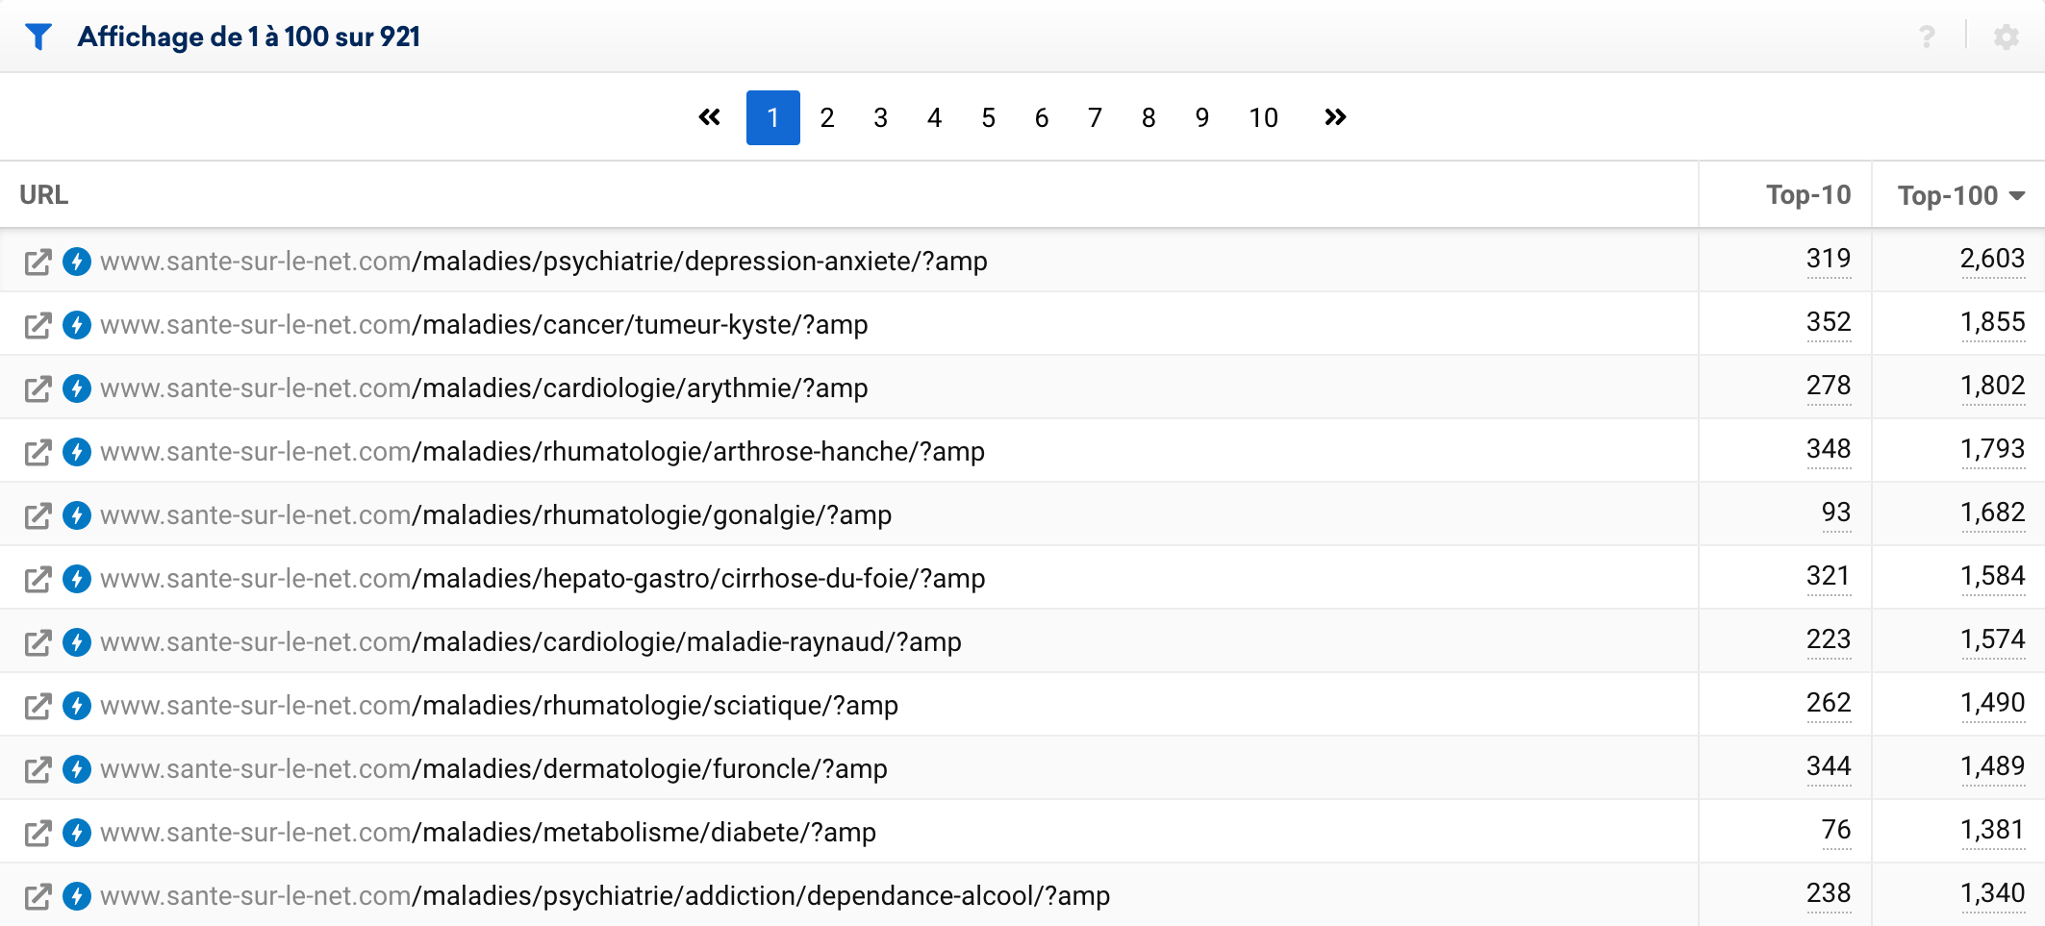Viewport: 2045px width, 926px height.
Task: Click the 'Affichage de 1 à 100 sur 921' heading
Action: point(249,37)
